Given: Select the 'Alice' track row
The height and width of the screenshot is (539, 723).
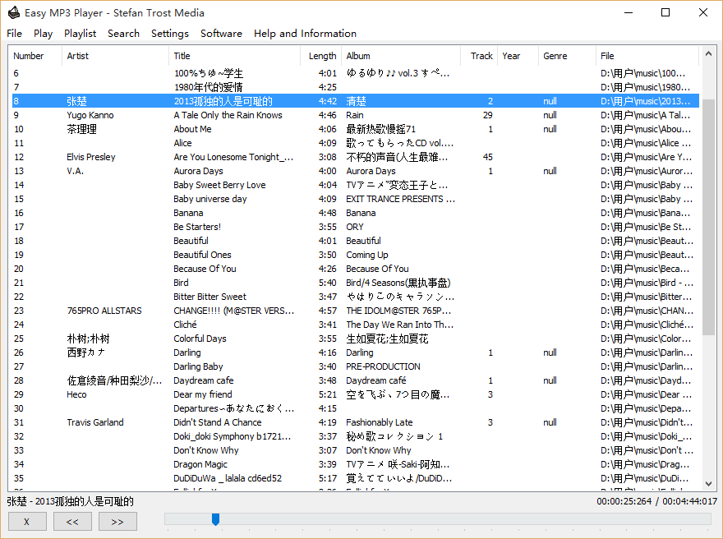Looking at the screenshot, I should click(356, 143).
